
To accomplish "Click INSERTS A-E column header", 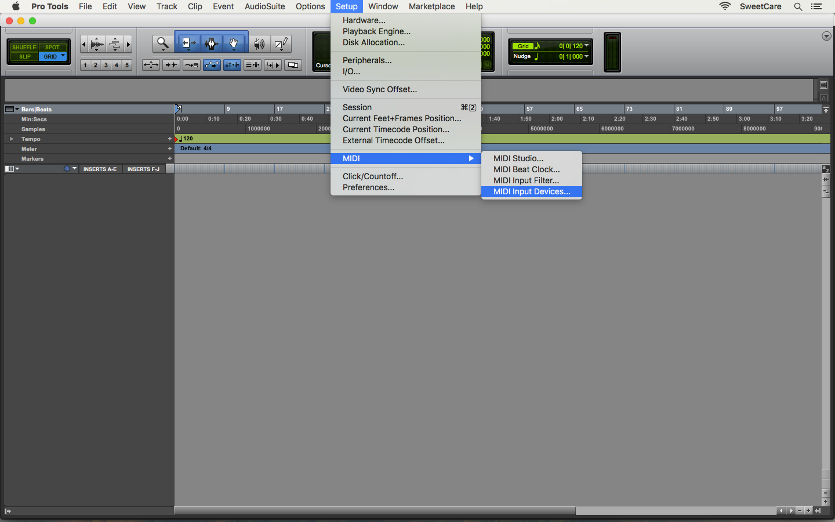I will (x=100, y=169).
